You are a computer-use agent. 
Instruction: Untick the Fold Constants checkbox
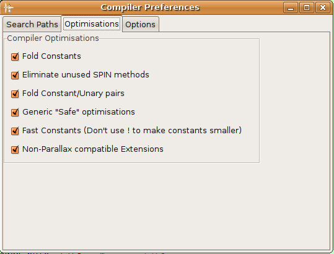pos(15,56)
